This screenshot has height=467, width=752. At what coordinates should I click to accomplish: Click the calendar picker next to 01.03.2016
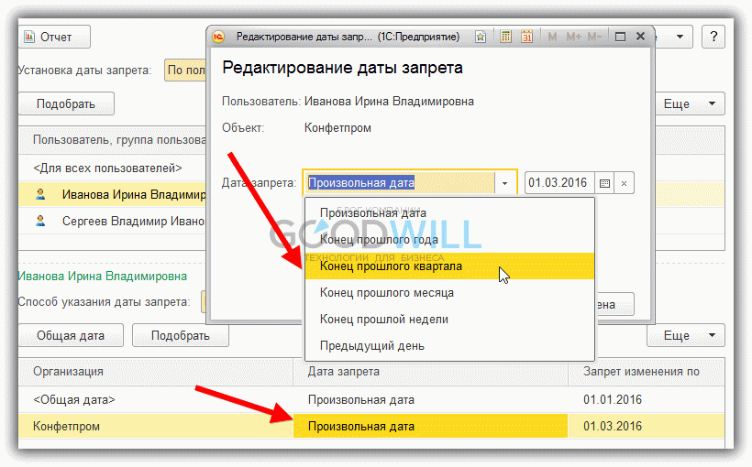pos(603,183)
